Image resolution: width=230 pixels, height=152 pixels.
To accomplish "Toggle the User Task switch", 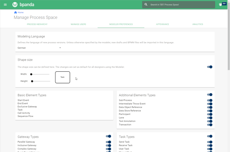I will click(x=210, y=149).
